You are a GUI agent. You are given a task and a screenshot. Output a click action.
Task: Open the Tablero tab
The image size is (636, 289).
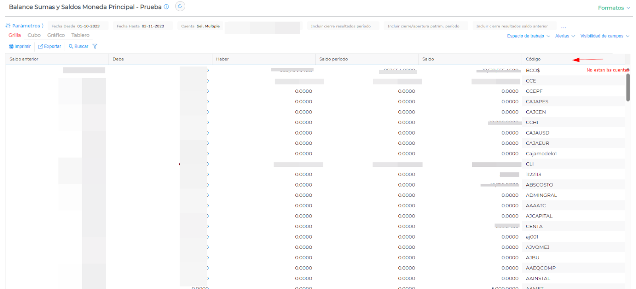pyautogui.click(x=80, y=35)
